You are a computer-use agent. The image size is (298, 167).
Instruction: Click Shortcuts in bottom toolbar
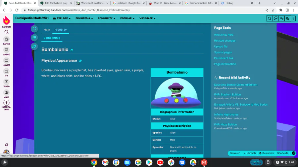tap(283, 153)
